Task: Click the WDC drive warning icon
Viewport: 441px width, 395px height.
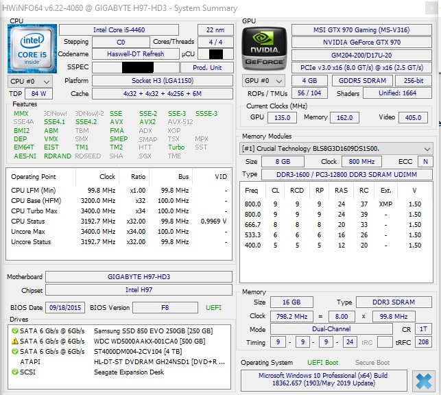Action: click(x=14, y=341)
